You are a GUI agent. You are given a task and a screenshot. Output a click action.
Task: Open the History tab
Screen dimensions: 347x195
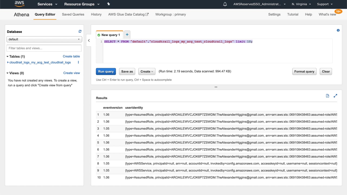point(96,14)
